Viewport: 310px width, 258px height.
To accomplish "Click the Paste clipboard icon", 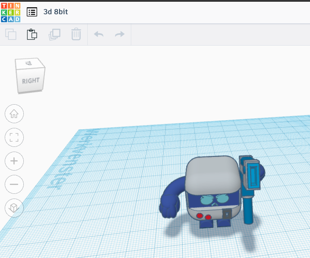I will click(x=32, y=34).
